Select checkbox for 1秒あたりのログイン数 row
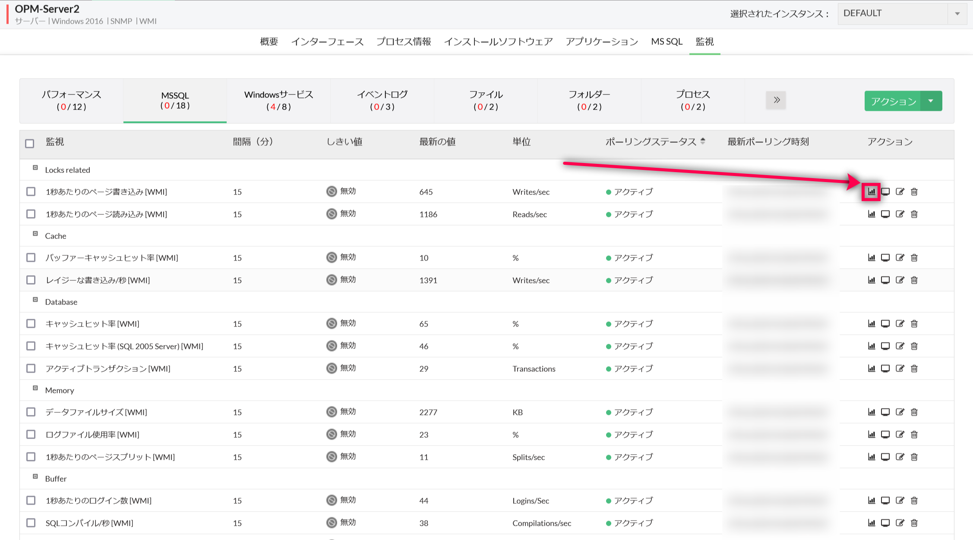Viewport: 973px width, 540px height. click(x=31, y=500)
